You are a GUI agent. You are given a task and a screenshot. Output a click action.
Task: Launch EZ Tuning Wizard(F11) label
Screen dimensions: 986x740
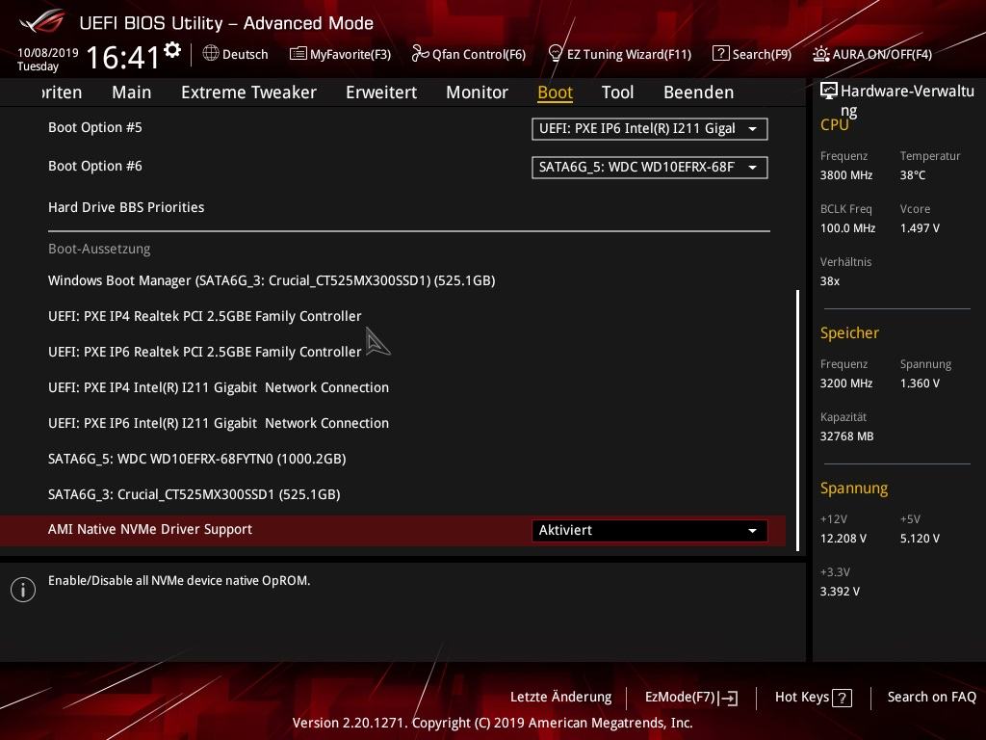[x=629, y=54]
